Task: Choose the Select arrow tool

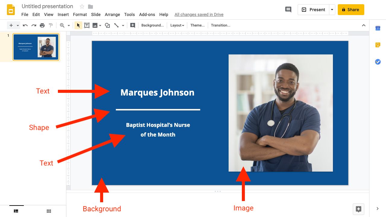Action: 78,25
